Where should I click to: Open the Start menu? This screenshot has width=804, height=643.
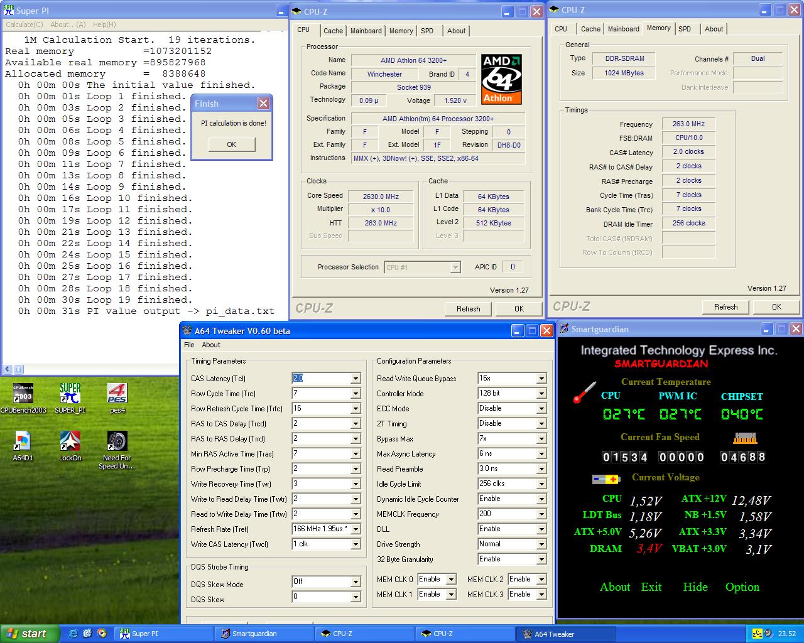click(28, 634)
